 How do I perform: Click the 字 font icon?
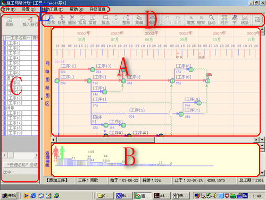pos(235,20)
